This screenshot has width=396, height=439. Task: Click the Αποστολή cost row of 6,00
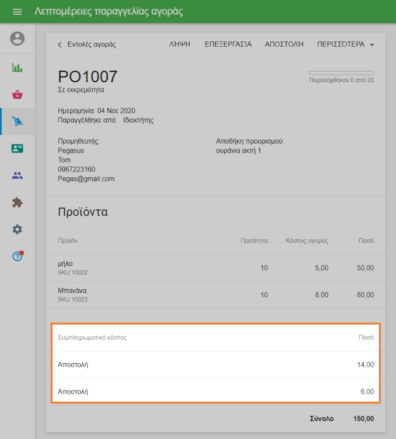(215, 392)
